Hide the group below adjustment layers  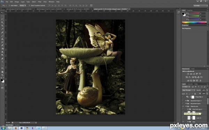pyautogui.click(x=183, y=106)
